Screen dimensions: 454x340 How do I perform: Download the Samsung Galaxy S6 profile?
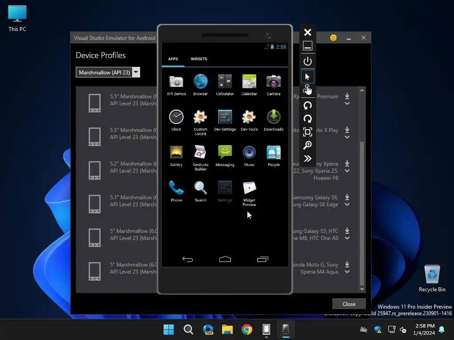pyautogui.click(x=347, y=197)
